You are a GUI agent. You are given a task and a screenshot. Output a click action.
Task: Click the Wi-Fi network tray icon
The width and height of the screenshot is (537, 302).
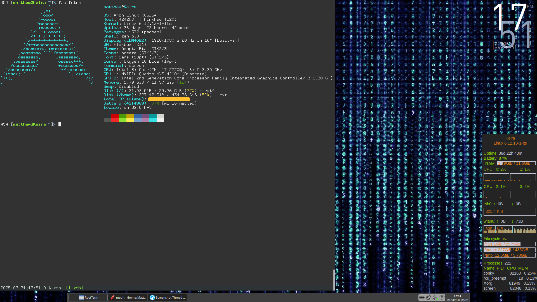coord(442,298)
